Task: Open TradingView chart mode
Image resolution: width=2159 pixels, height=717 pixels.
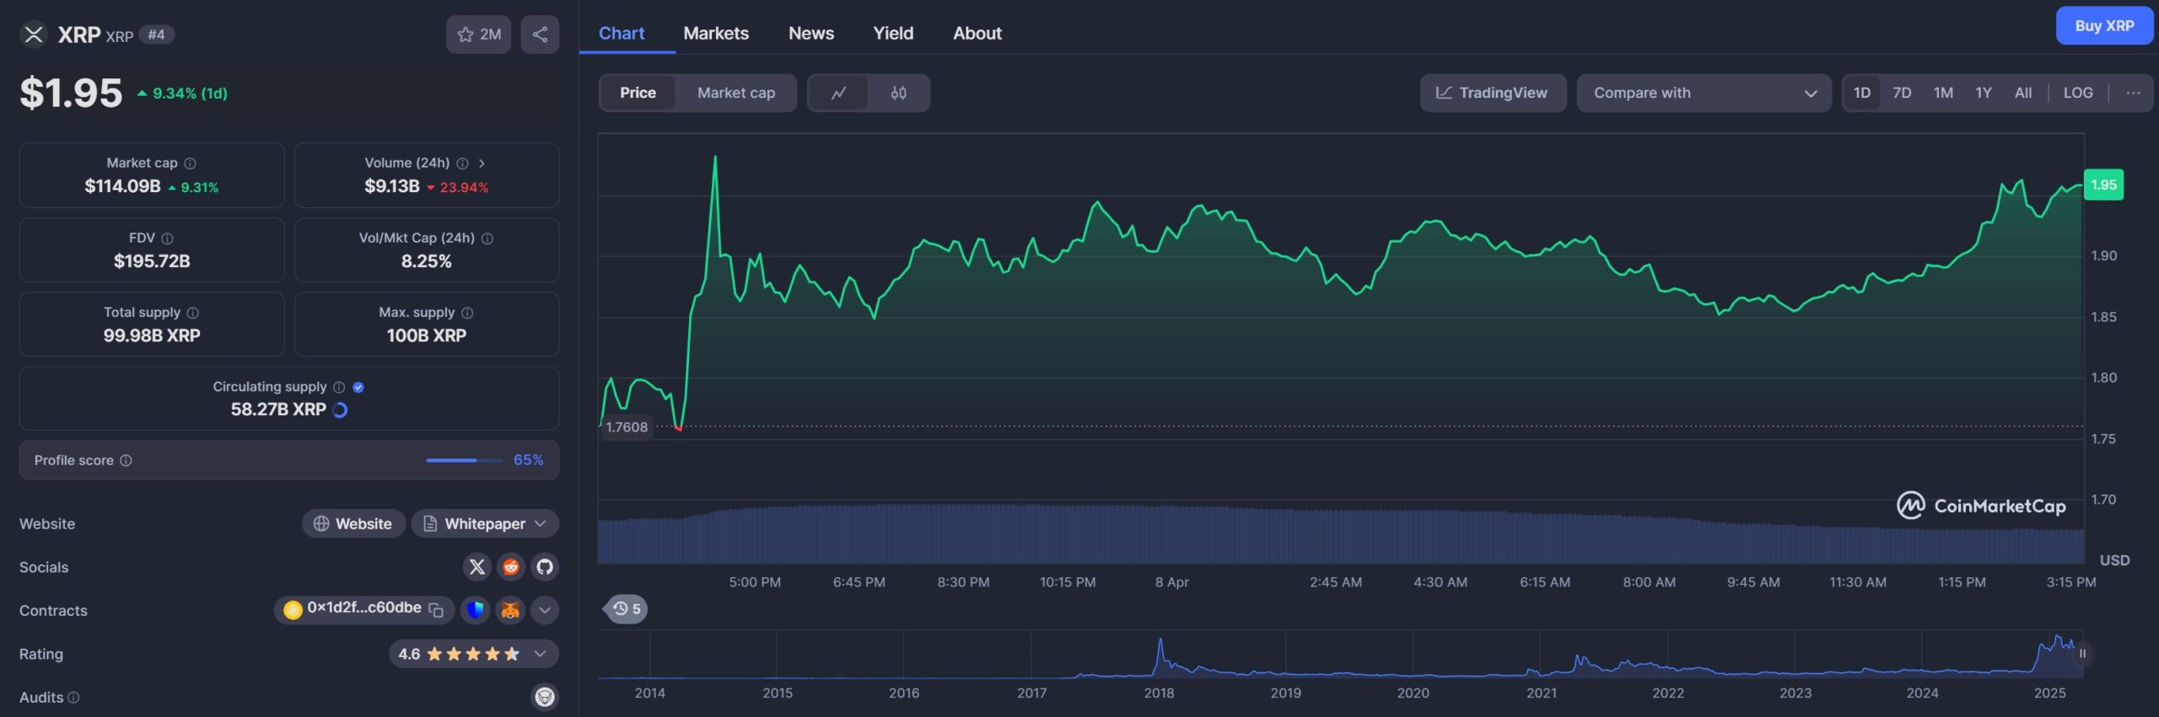Action: (1493, 93)
